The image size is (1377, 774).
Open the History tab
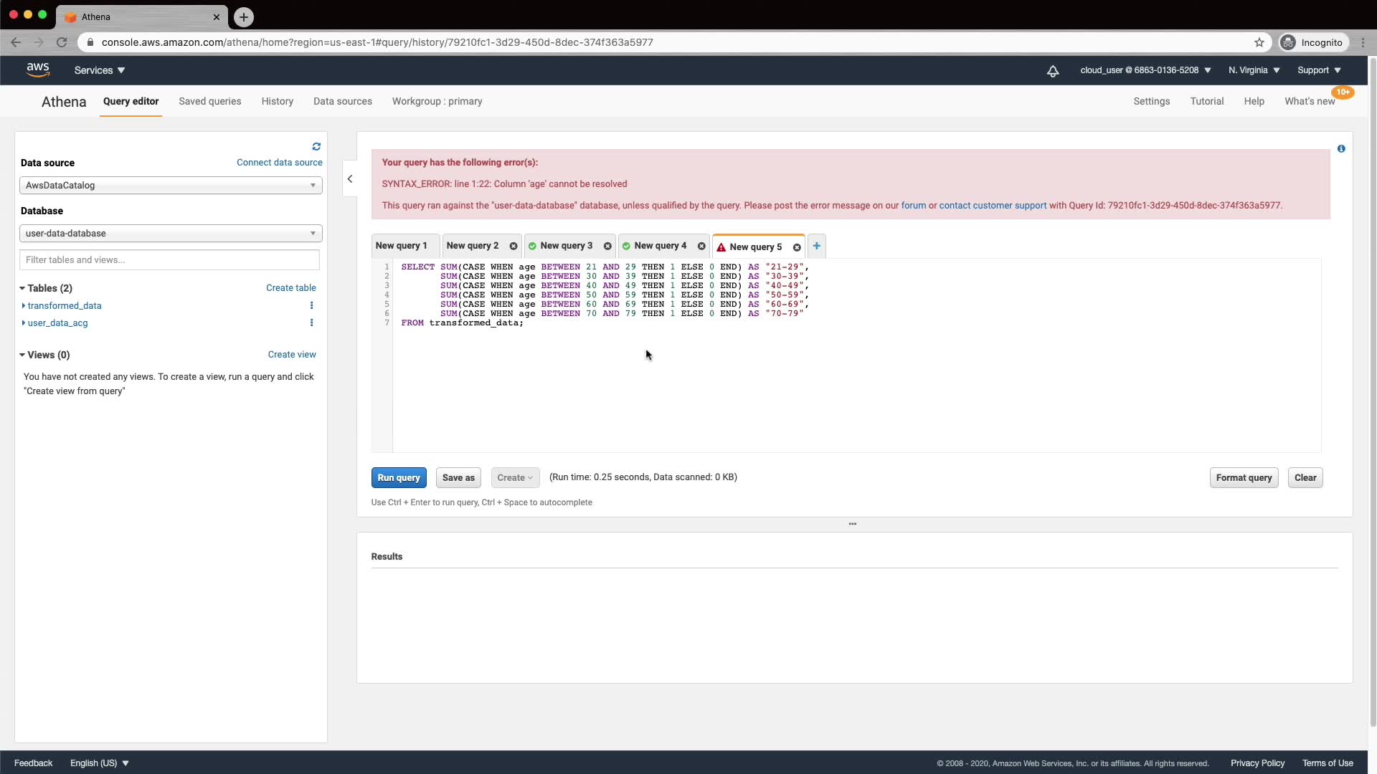[x=277, y=101]
